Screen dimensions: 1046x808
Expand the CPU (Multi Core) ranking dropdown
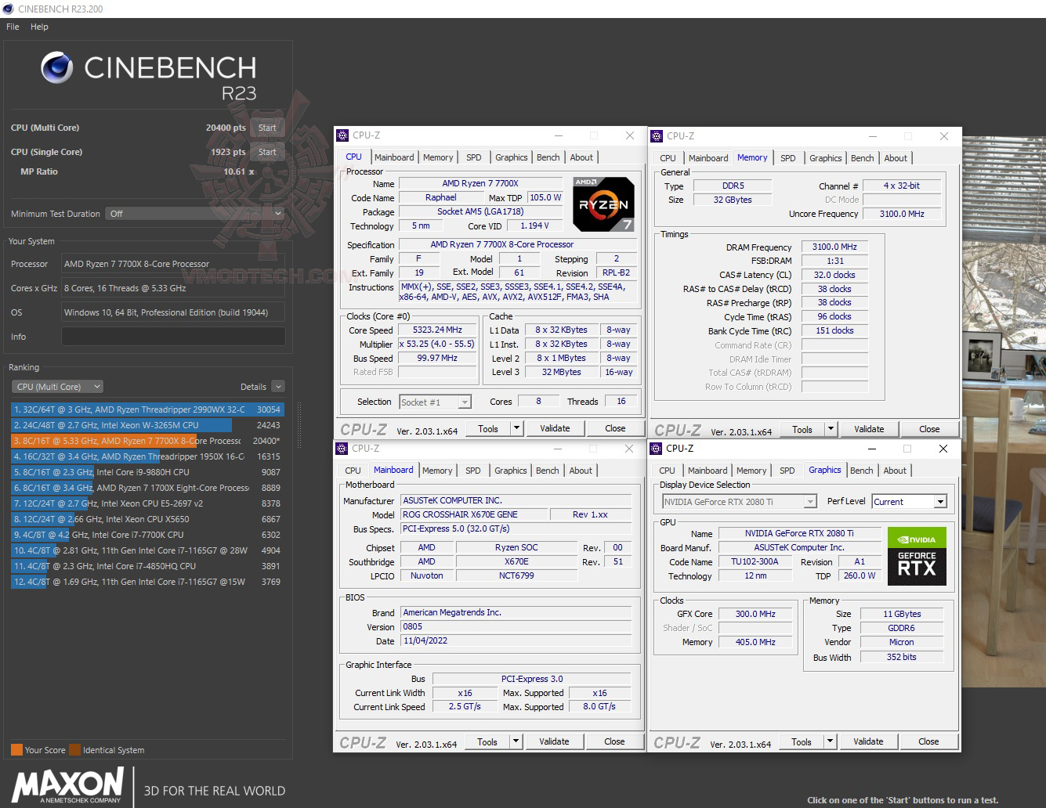point(56,386)
